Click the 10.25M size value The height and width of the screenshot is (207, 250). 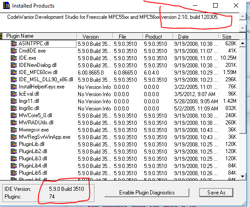pyautogui.click(x=228, y=58)
